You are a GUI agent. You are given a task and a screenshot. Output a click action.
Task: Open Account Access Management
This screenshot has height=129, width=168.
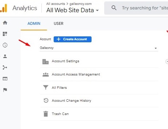[x=99, y=74]
